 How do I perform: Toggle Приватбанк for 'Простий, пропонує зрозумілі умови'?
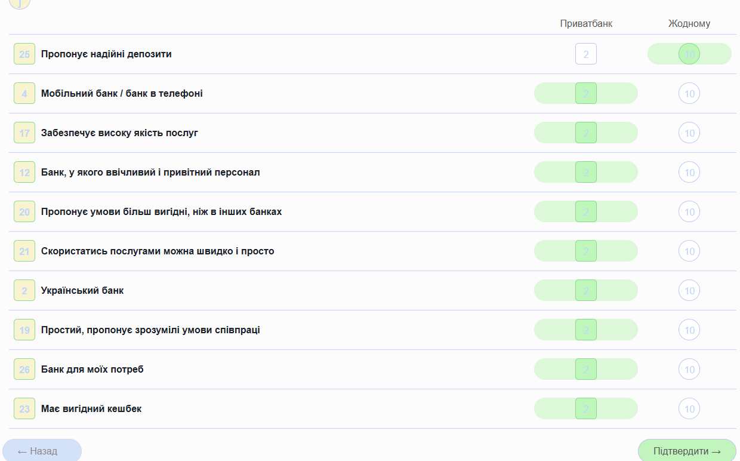point(586,330)
